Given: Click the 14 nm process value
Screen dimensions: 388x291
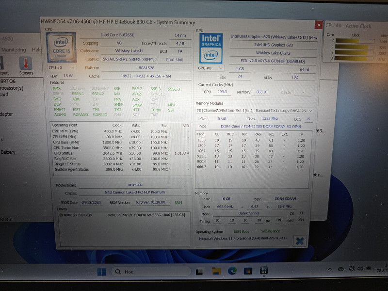Looking at the screenshot, I should (180, 35).
